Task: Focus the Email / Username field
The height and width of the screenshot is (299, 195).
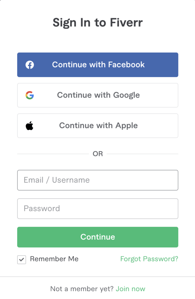Action: pos(97,180)
